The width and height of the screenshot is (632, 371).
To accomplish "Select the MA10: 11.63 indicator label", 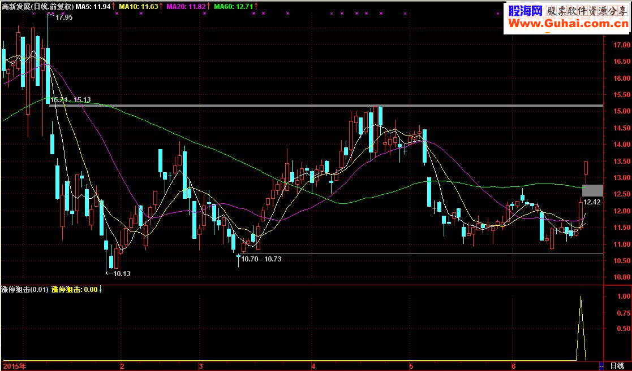I will point(139,6).
